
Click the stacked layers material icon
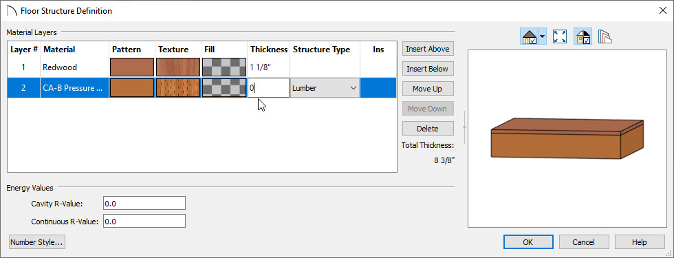coord(605,36)
